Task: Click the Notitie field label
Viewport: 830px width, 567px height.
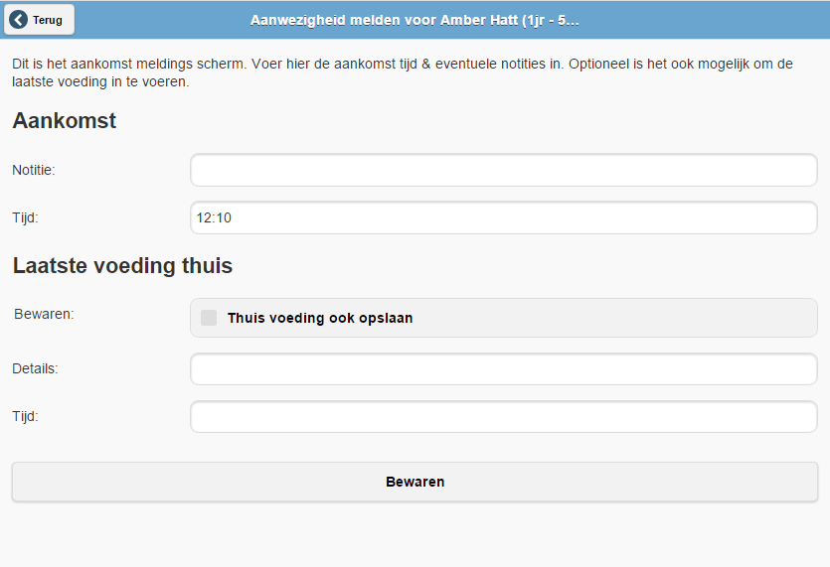Action: [34, 170]
